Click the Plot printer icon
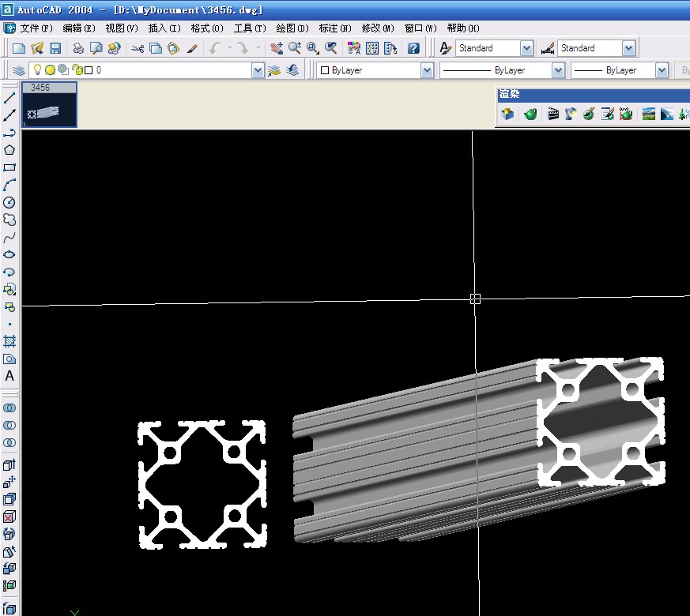 click(x=78, y=48)
